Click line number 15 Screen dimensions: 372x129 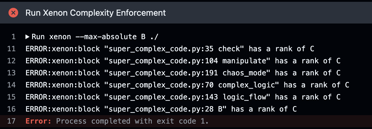(x=12, y=97)
